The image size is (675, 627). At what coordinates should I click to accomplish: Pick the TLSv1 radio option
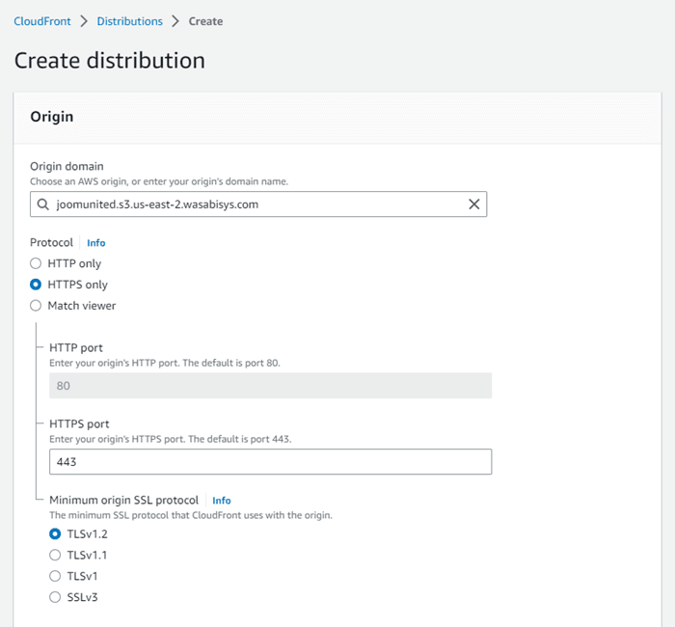pos(55,576)
